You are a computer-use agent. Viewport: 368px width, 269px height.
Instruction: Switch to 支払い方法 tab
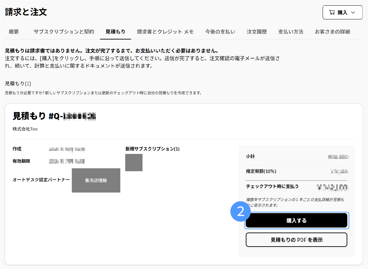[x=291, y=32]
